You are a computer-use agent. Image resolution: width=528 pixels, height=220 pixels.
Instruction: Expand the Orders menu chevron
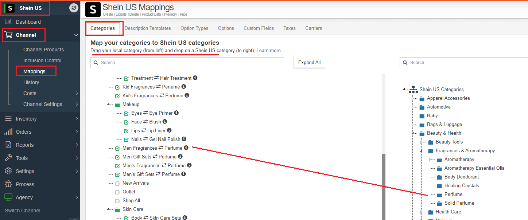click(77, 132)
